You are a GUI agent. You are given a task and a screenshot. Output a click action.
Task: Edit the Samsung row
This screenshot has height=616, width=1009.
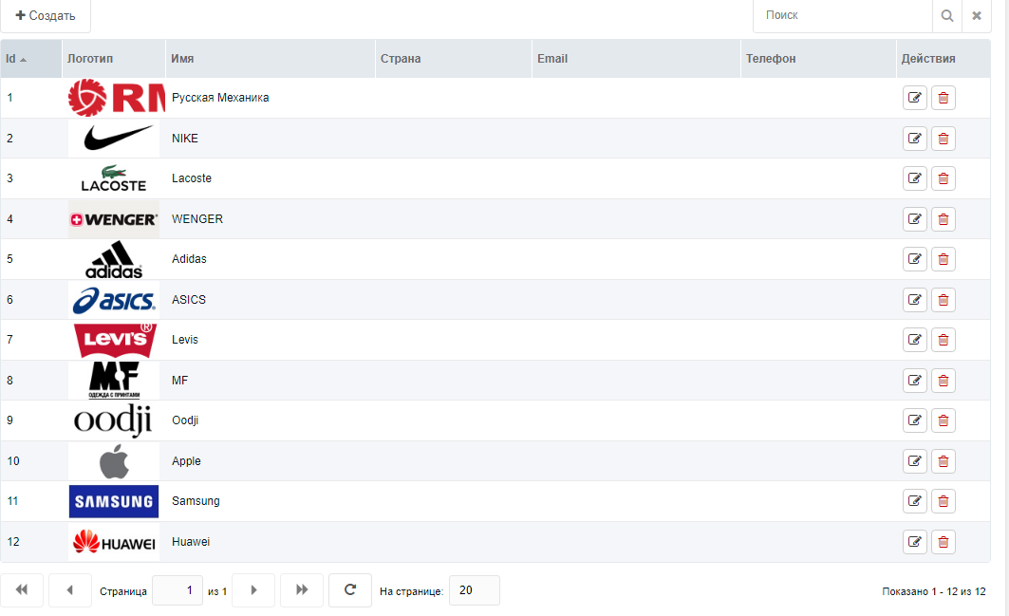click(x=914, y=501)
